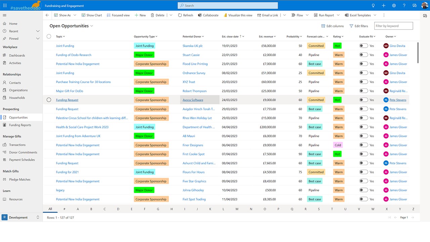Select the Avoca Software row radio button
This screenshot has height=242, width=430.
coord(49,100)
